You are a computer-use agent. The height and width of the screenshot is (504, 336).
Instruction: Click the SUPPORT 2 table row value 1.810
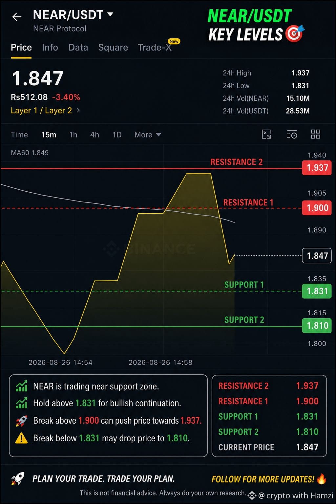tap(307, 432)
